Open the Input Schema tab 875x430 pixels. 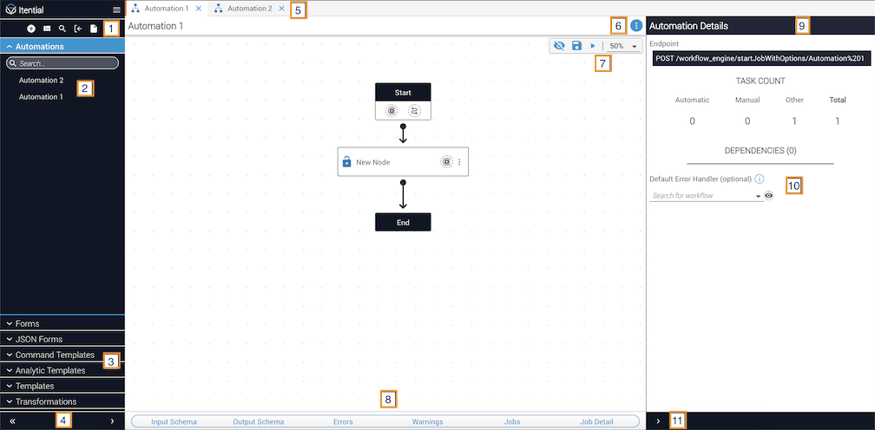coord(174,421)
